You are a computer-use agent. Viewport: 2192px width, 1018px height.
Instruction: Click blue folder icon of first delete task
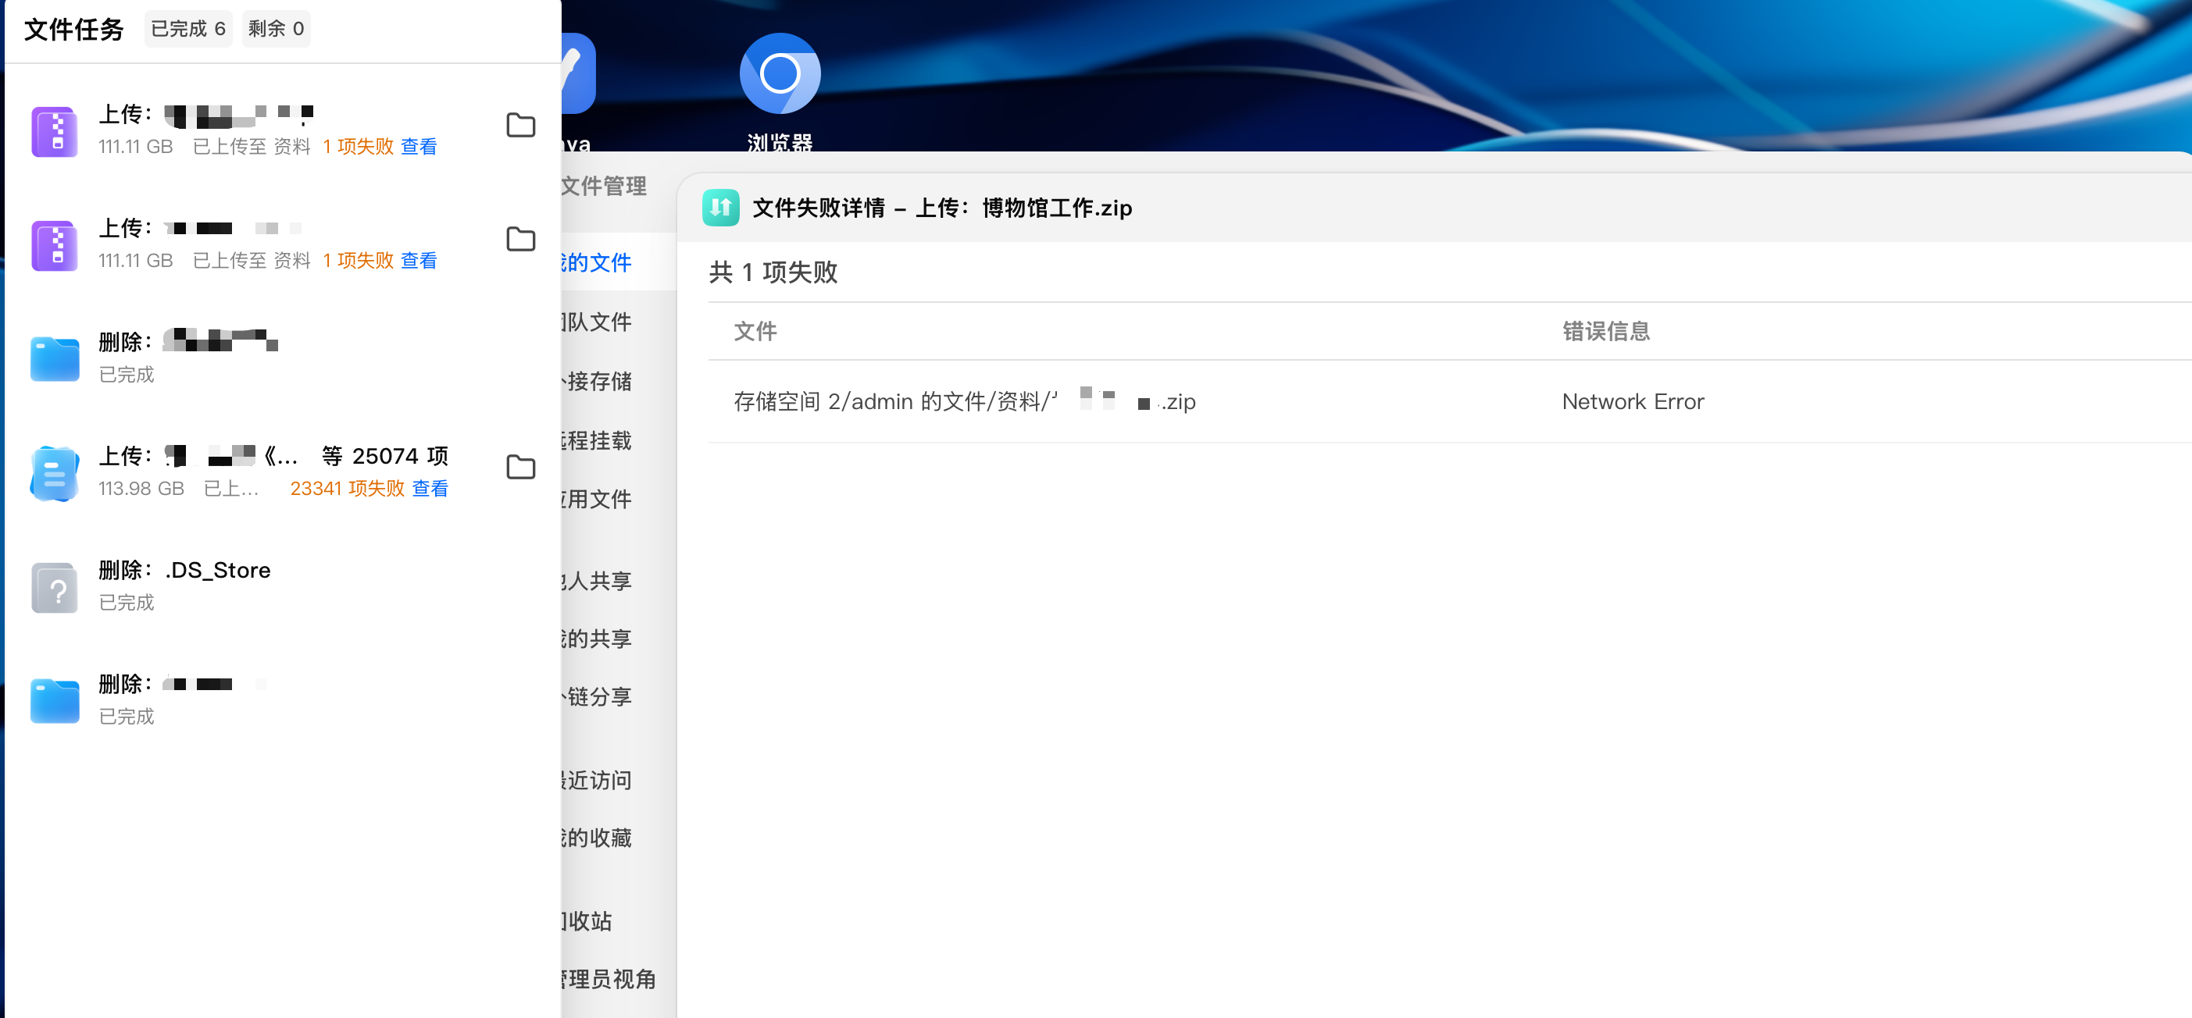tap(55, 359)
